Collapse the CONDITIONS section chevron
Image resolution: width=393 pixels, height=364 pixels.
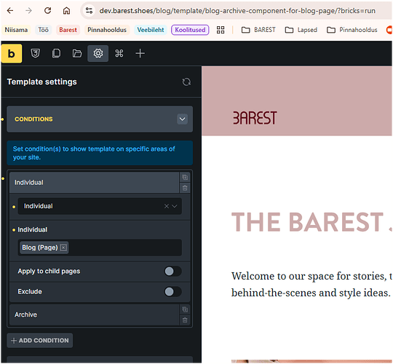point(182,119)
